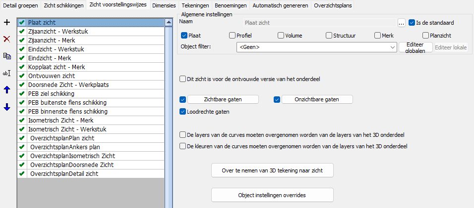Click Over te nemen van 3D tekening button
The height and width of the screenshot is (208, 474).
click(x=272, y=170)
